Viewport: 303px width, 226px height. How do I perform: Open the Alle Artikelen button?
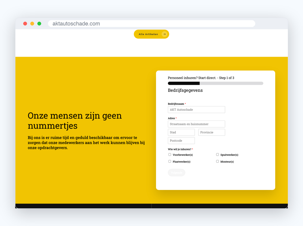[x=151, y=34]
